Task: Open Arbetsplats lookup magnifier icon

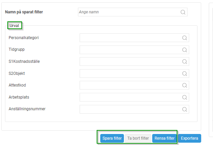Action: [x=185, y=97]
